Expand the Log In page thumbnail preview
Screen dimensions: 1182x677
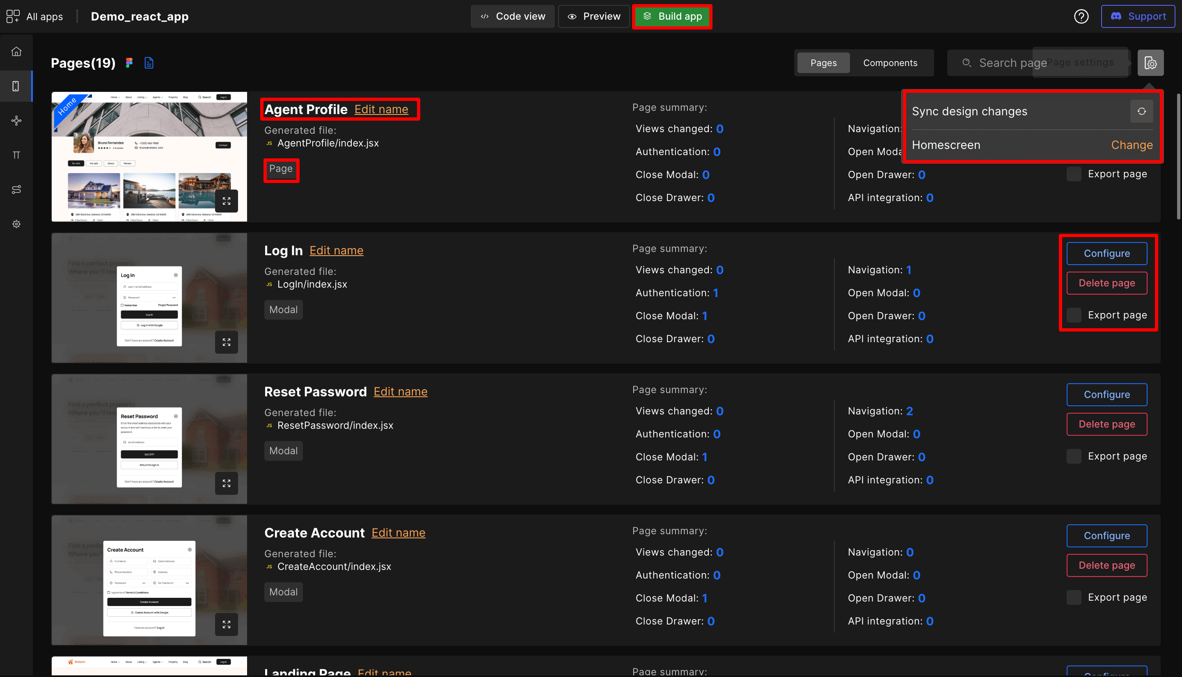[x=227, y=342]
